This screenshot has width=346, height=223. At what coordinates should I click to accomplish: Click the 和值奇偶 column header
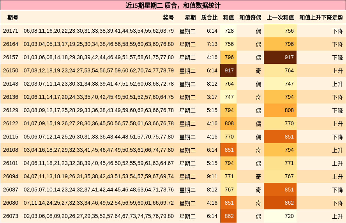click(250, 18)
